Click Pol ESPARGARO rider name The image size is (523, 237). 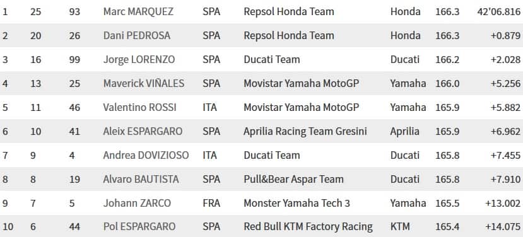139,227
